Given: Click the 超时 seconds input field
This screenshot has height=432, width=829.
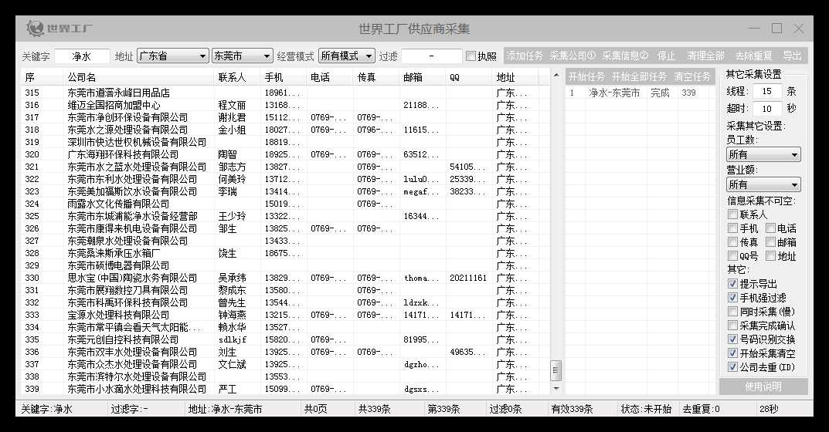Looking at the screenshot, I should pos(766,108).
